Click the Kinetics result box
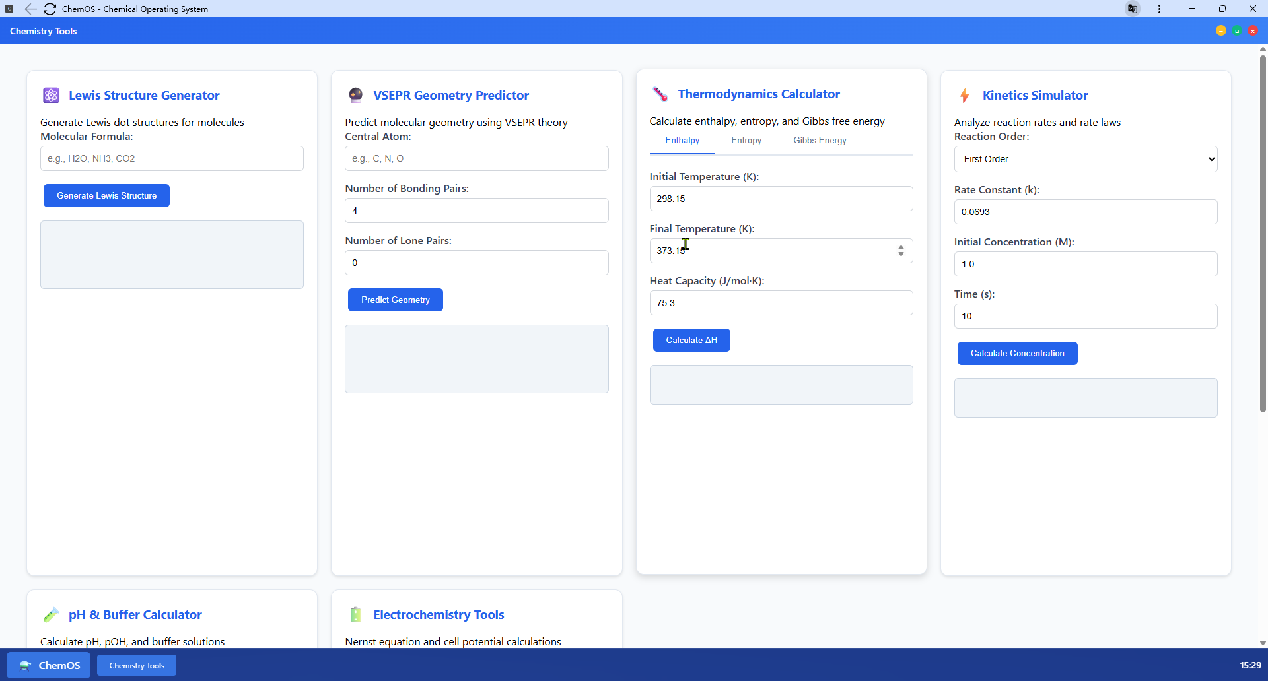This screenshot has height=681, width=1268. click(x=1086, y=398)
